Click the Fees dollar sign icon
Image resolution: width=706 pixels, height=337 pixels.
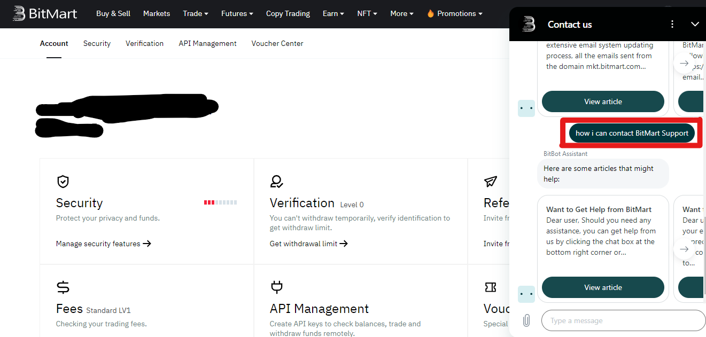click(x=63, y=287)
